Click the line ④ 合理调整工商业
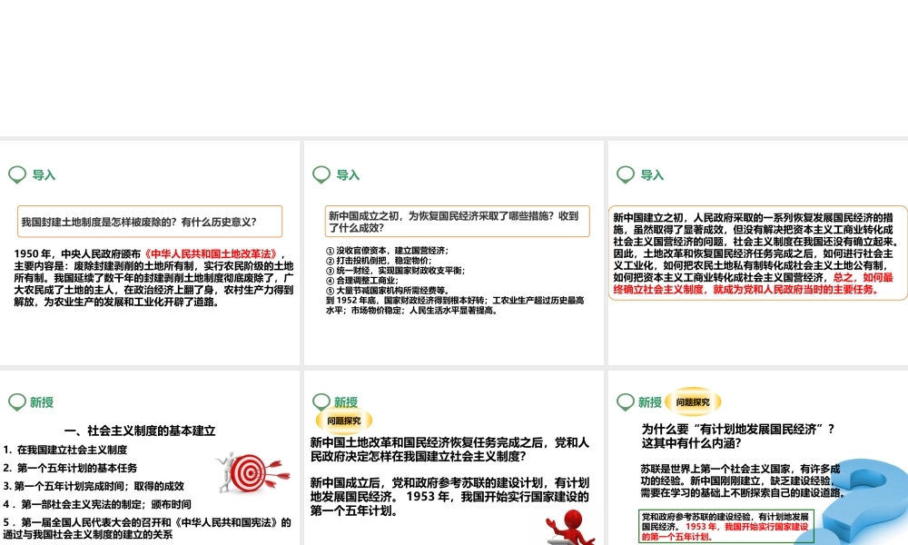 click(362, 281)
